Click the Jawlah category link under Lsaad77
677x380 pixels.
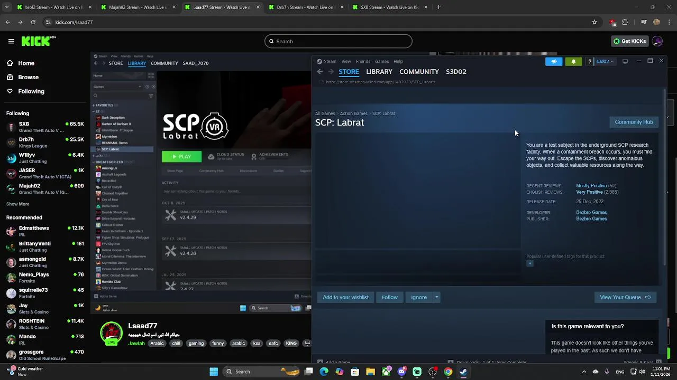click(x=136, y=344)
